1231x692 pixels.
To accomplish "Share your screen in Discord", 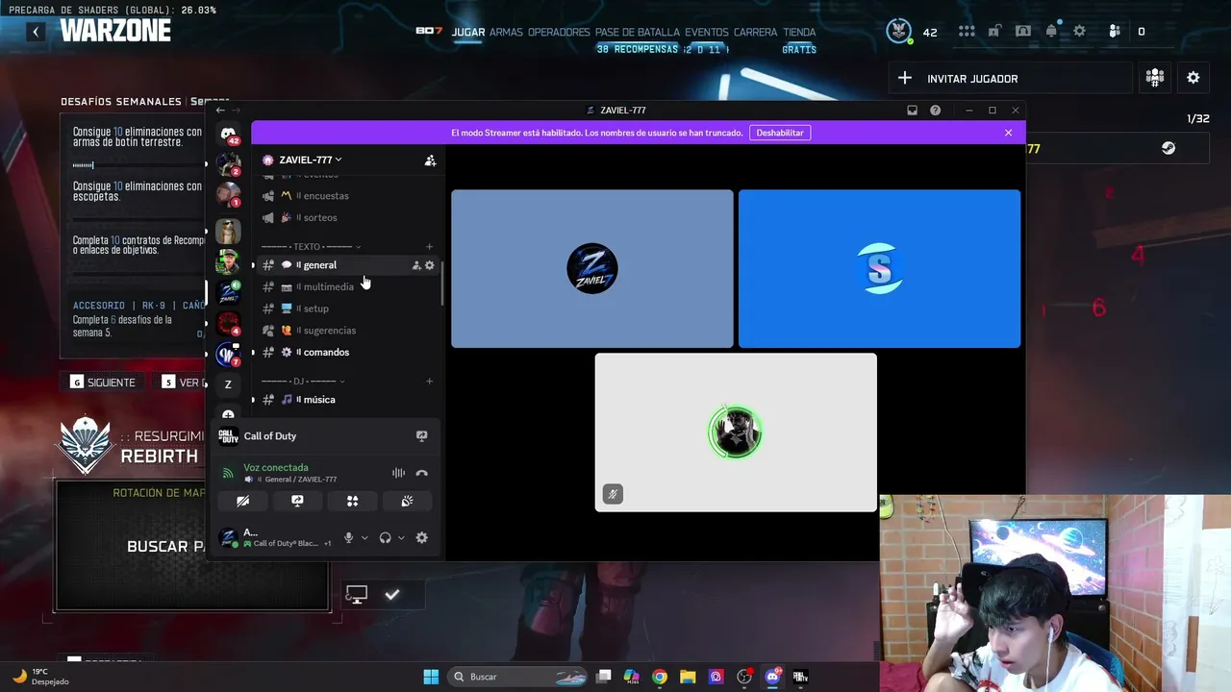I will [297, 501].
